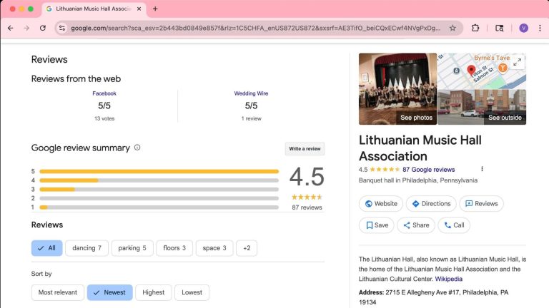Click the info icon beside Google review summary
This screenshot has width=549, height=308.
(137, 148)
